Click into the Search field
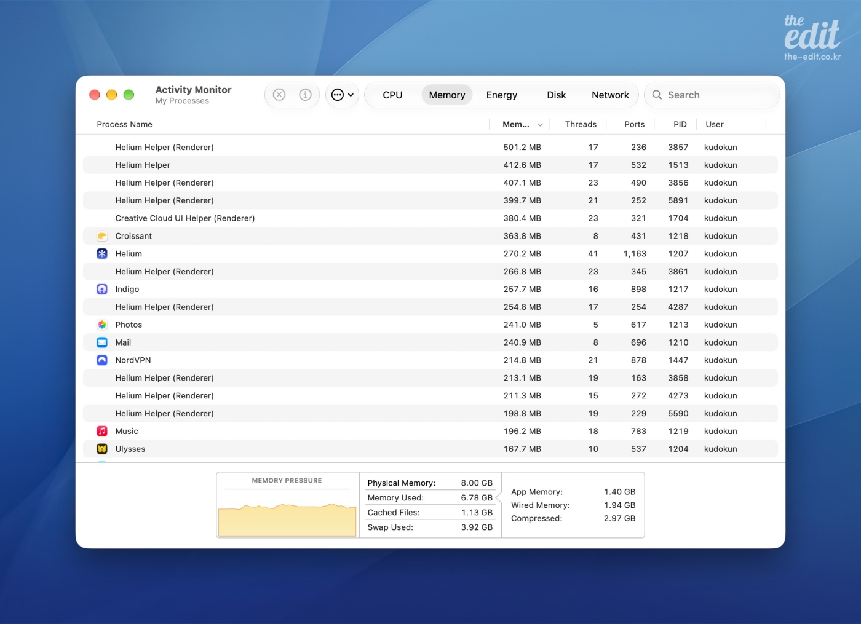The height and width of the screenshot is (624, 861). [712, 95]
